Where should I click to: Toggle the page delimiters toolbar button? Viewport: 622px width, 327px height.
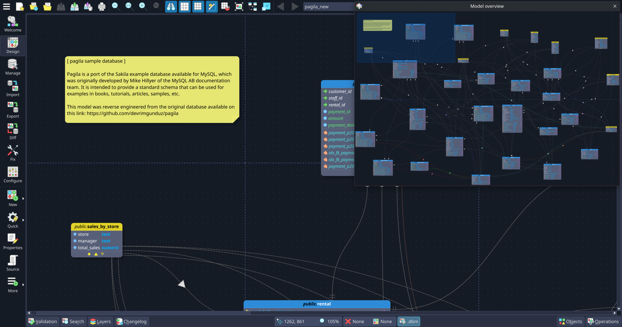[x=198, y=6]
